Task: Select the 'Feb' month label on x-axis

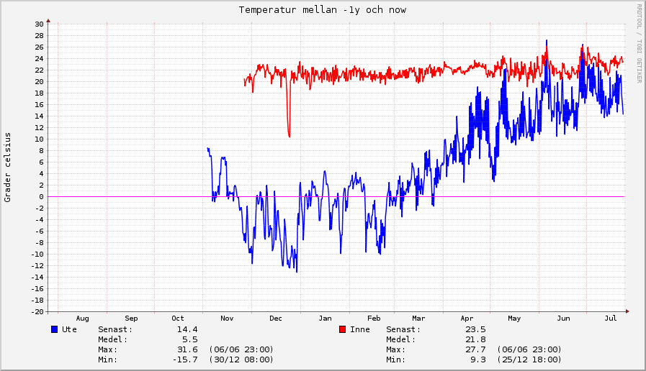Action: coord(374,318)
